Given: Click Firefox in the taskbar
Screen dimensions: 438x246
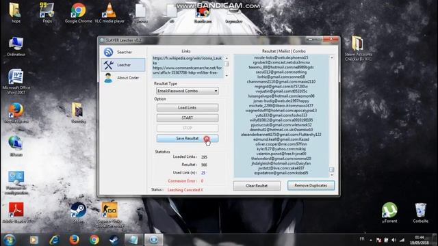Looking at the screenshot, I should click(x=74, y=240).
